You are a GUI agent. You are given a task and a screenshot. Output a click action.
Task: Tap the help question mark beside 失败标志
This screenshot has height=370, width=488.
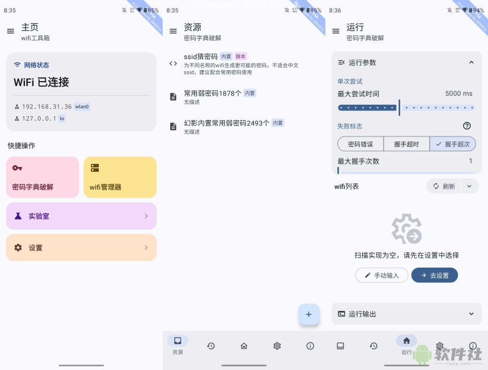467,126
